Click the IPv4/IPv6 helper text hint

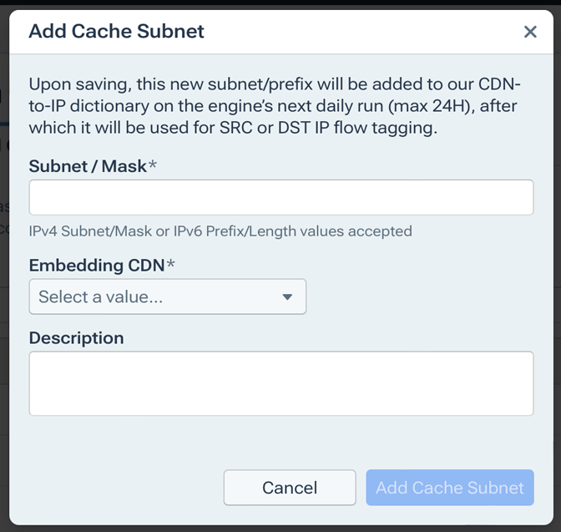tap(220, 231)
